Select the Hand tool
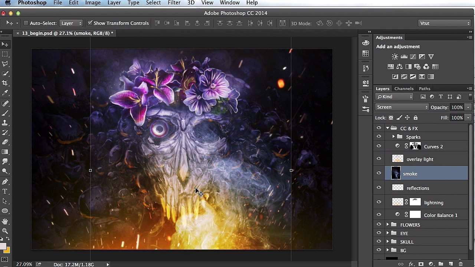Viewport: 475px width, 267px height. pos(5,221)
